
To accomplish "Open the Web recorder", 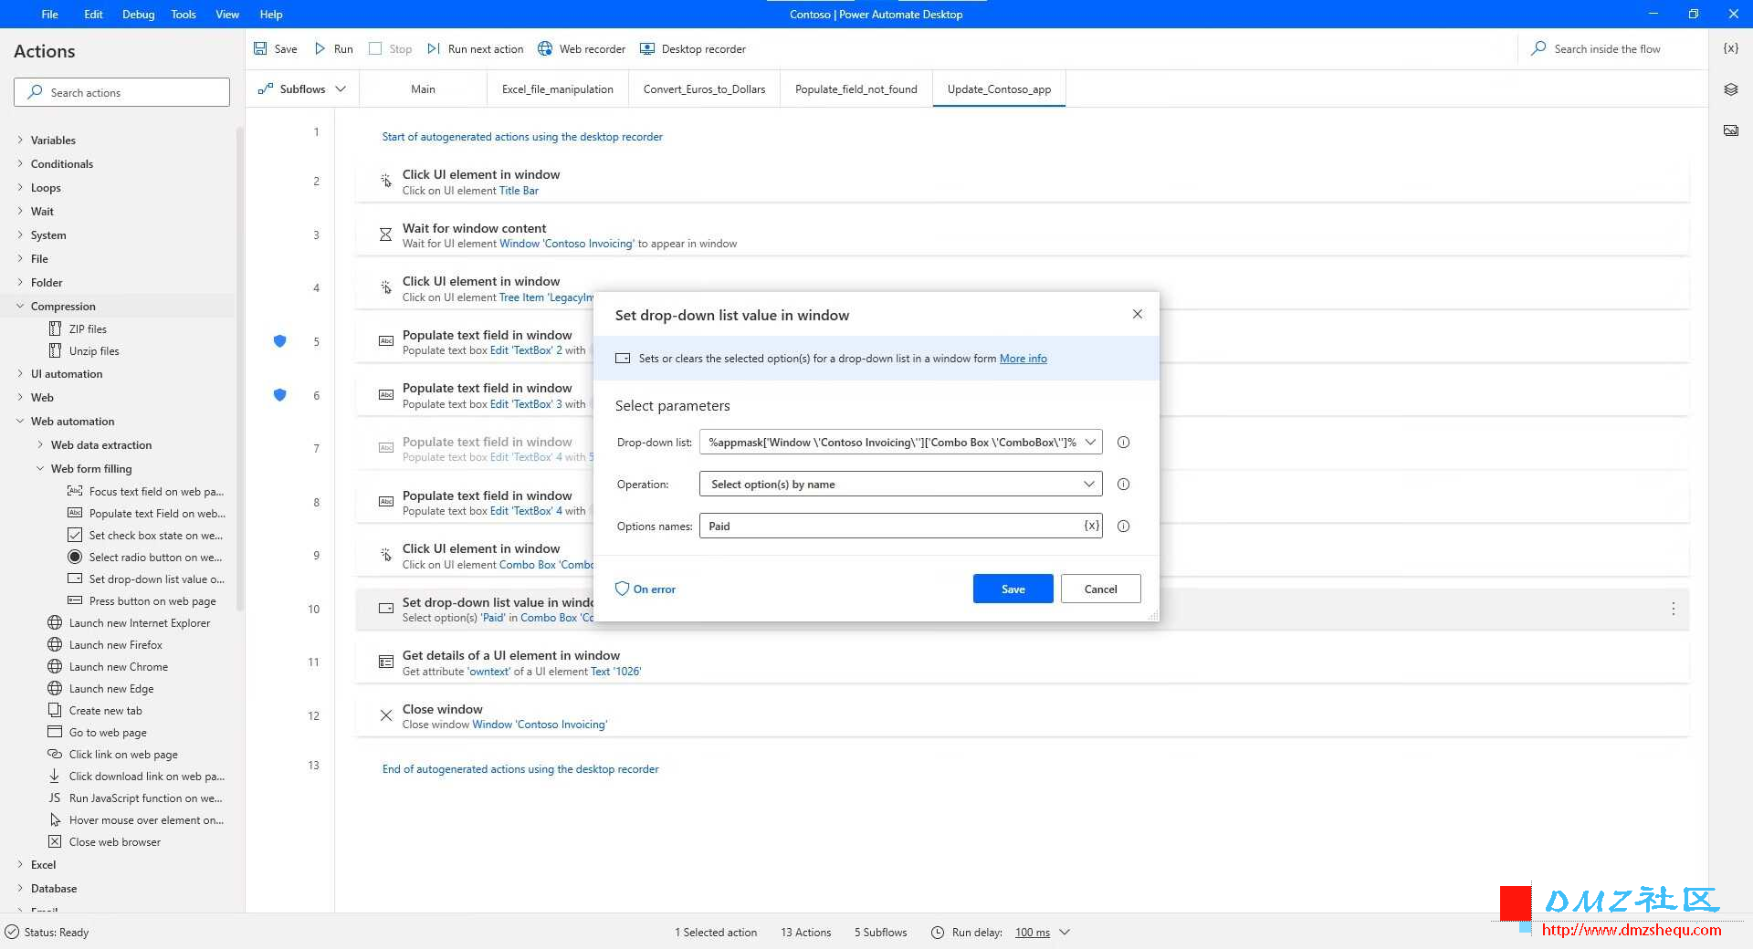I will tap(582, 48).
